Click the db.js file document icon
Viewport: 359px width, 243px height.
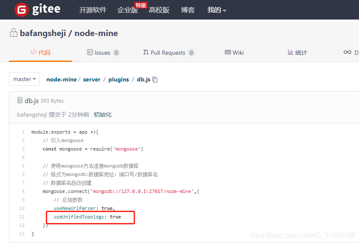tap(20, 100)
